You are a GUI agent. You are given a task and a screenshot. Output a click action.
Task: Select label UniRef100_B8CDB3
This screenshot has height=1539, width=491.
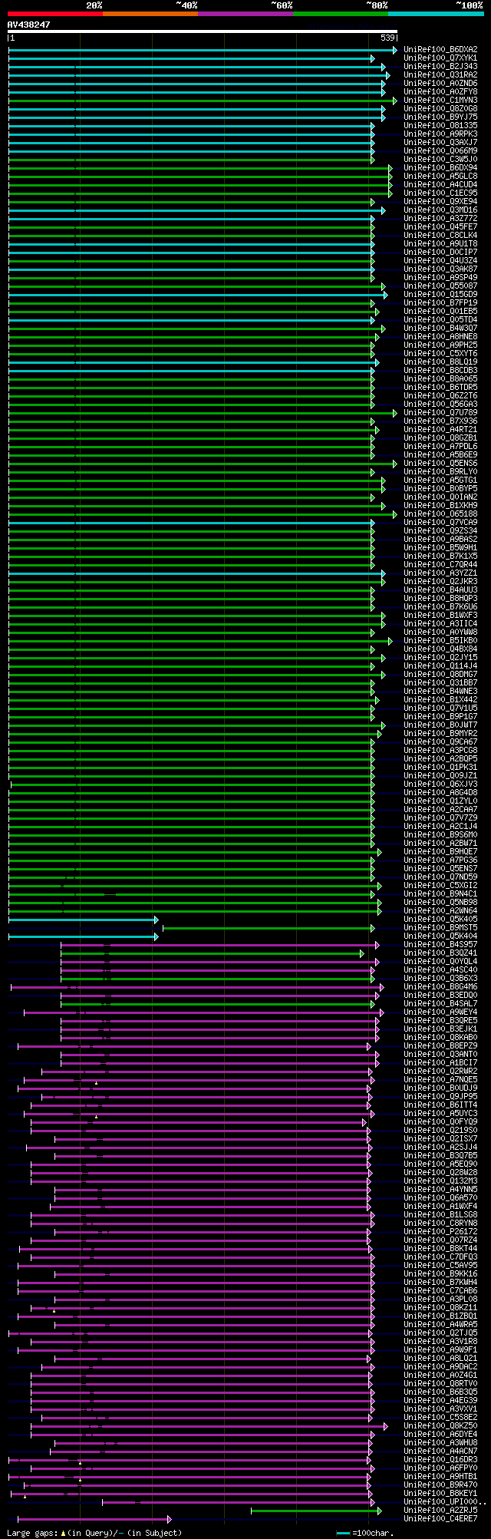click(x=440, y=371)
